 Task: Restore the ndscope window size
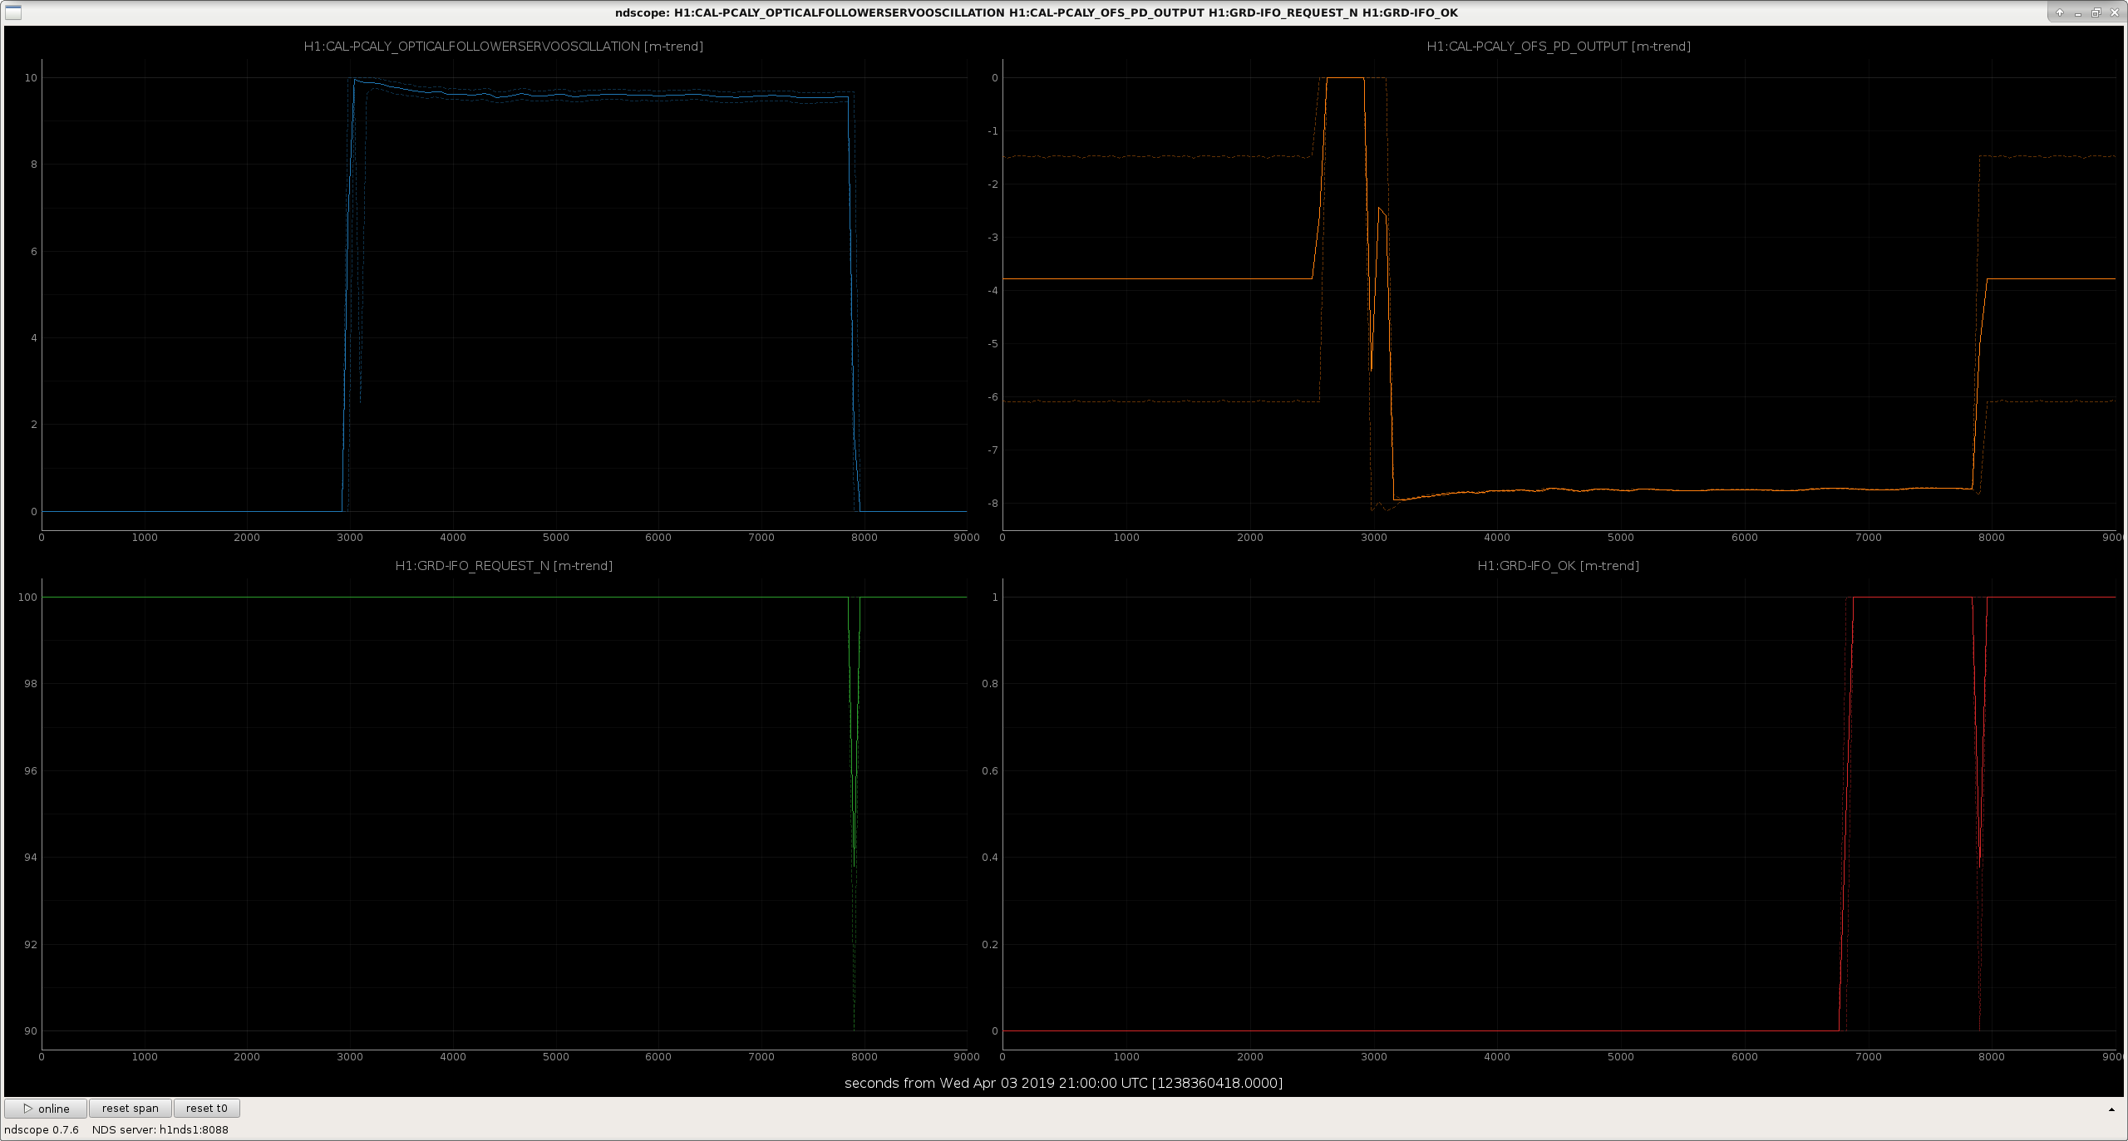tap(2096, 12)
